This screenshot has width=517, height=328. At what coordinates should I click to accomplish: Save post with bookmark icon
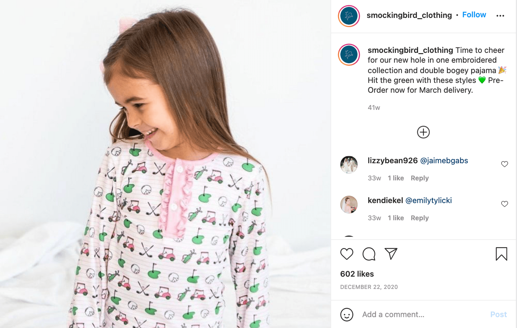coord(501,254)
